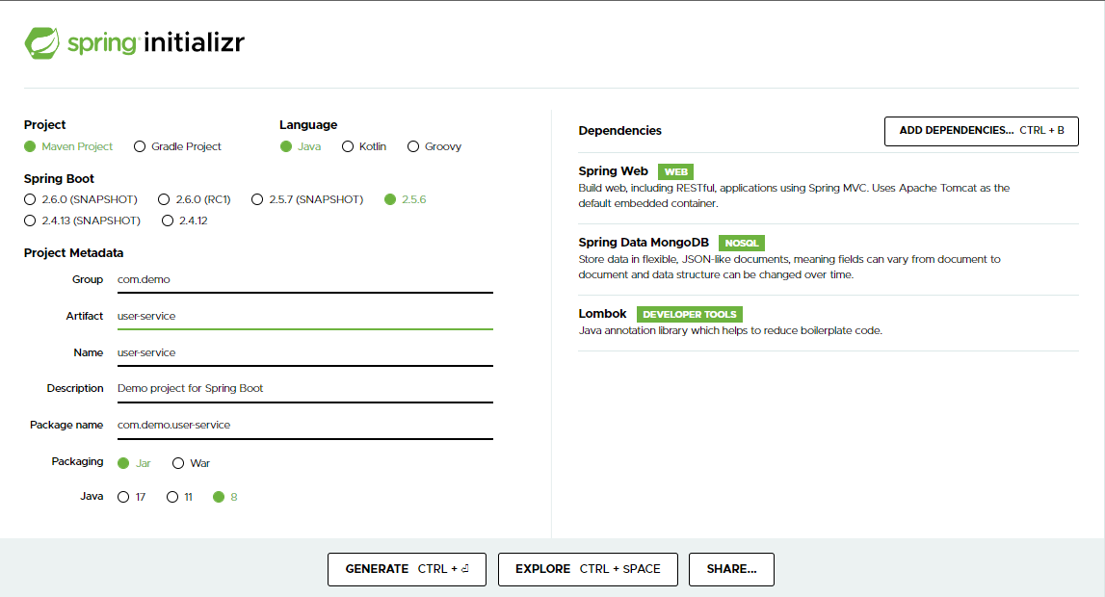Click the Package name field

(x=305, y=425)
